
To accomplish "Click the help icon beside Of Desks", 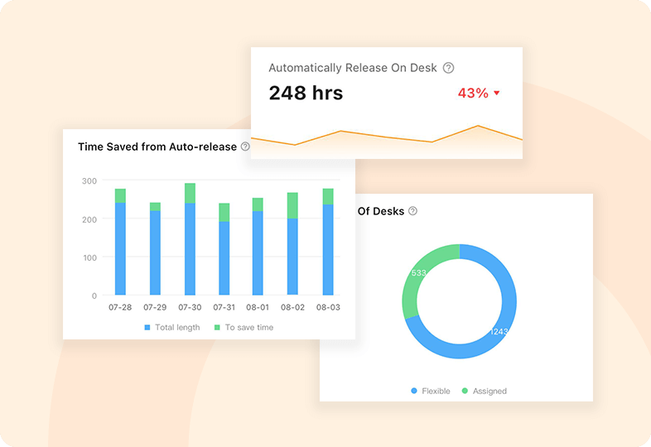I will (412, 211).
